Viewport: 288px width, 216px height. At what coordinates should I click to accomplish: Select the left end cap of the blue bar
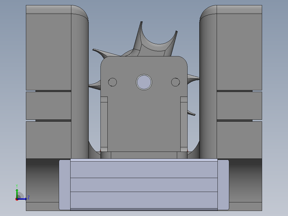(65, 185)
